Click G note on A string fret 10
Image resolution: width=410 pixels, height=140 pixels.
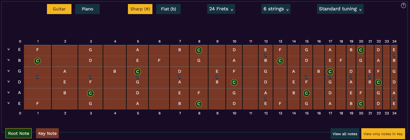click(234, 93)
